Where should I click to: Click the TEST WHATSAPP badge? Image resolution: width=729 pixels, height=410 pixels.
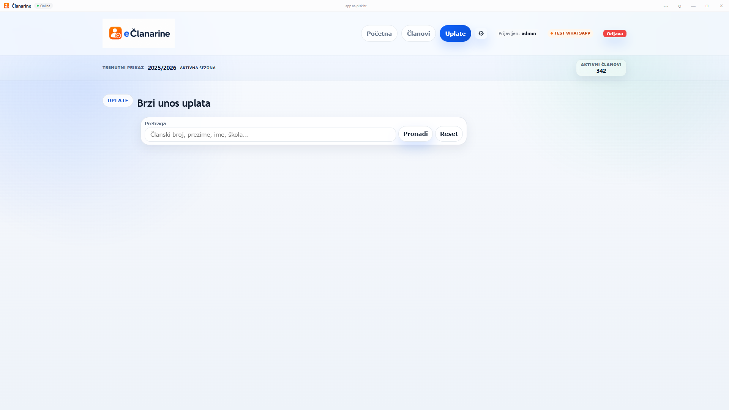coord(570,33)
